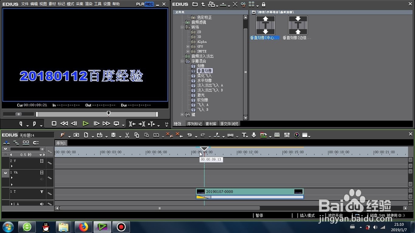Image resolution: width=415 pixels, height=233 pixels.
Task: Toggle loop playback icon
Action: pyautogui.click(x=116, y=124)
